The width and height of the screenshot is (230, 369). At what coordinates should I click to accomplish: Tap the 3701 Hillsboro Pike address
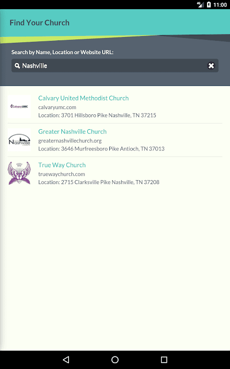(x=97, y=115)
